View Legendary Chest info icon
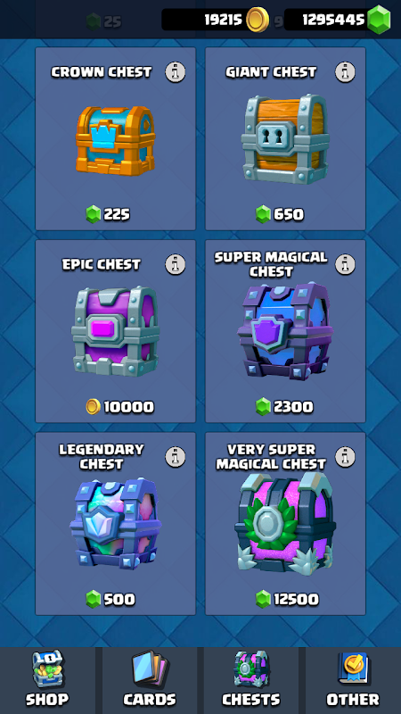 click(x=175, y=457)
